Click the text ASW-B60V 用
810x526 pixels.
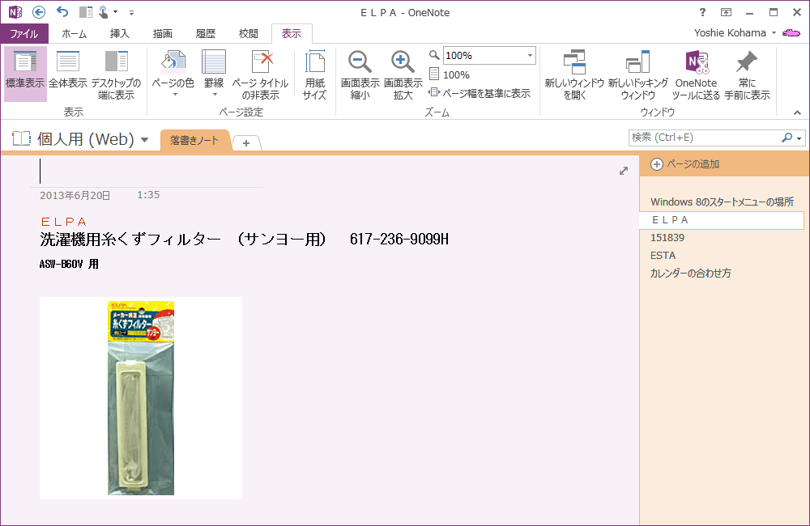coord(69,265)
